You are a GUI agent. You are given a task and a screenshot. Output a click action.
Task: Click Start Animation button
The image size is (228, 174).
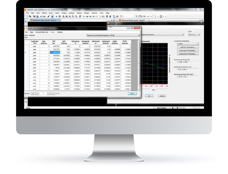pyautogui.click(x=162, y=108)
